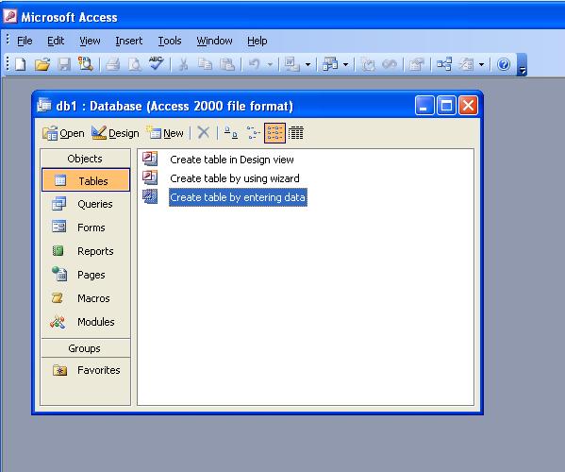This screenshot has width=565, height=472.
Task: Switch to Small Icons view
Action: 253,133
